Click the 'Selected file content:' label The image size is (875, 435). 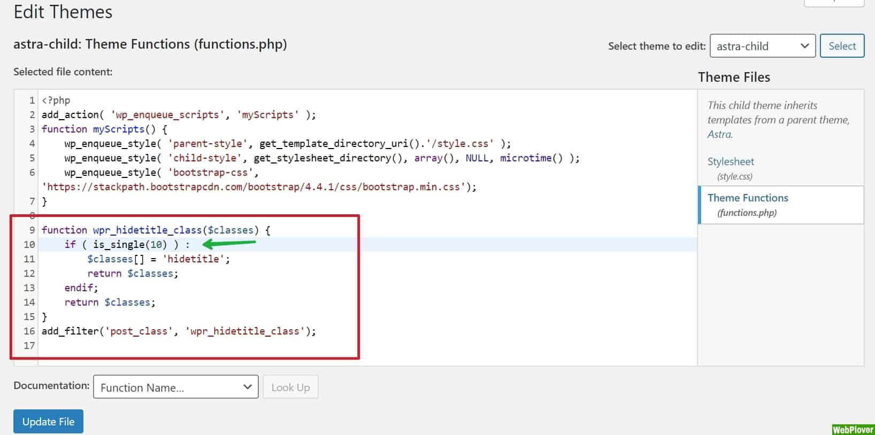[x=63, y=72]
